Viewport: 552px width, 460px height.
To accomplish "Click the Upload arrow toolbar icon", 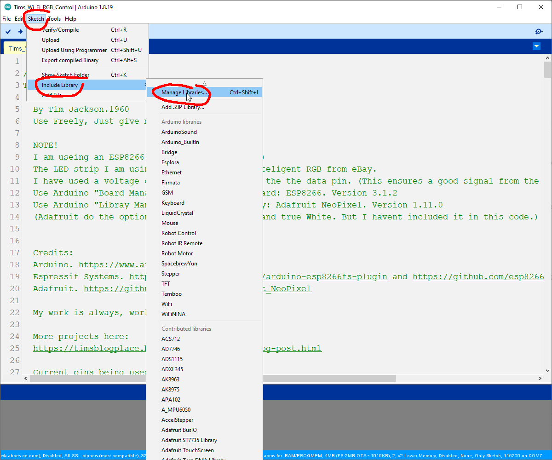I will (20, 32).
